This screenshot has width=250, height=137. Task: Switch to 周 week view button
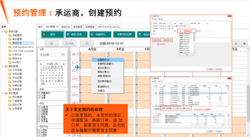tap(244, 43)
